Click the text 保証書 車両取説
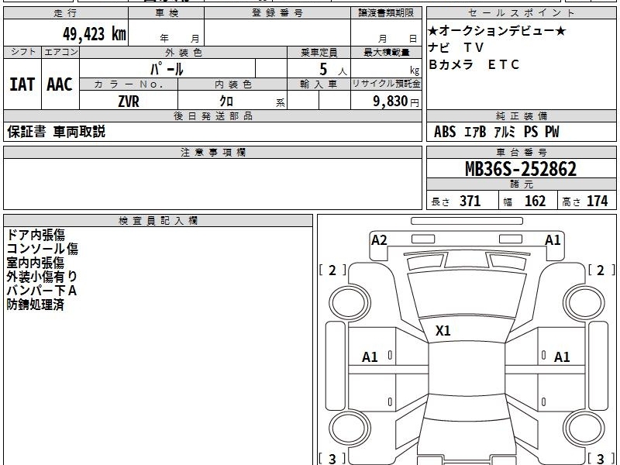The height and width of the screenshot is (465, 620). 56,132
